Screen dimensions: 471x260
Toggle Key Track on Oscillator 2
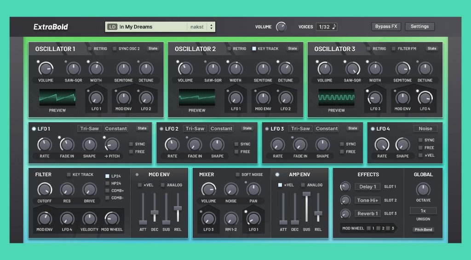pos(254,48)
